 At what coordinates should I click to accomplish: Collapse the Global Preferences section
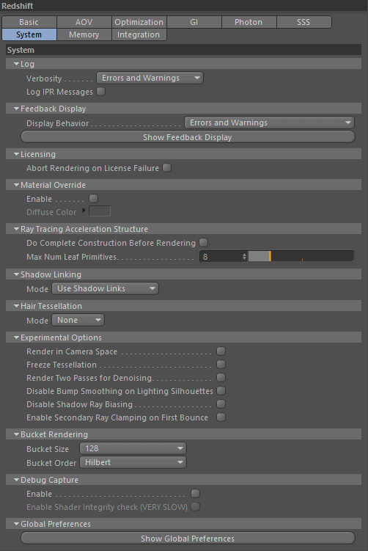[x=16, y=524]
